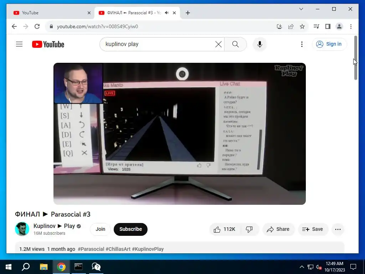The image size is (365, 274).
Task: Install the app via address bar download icon
Action: coord(279,26)
